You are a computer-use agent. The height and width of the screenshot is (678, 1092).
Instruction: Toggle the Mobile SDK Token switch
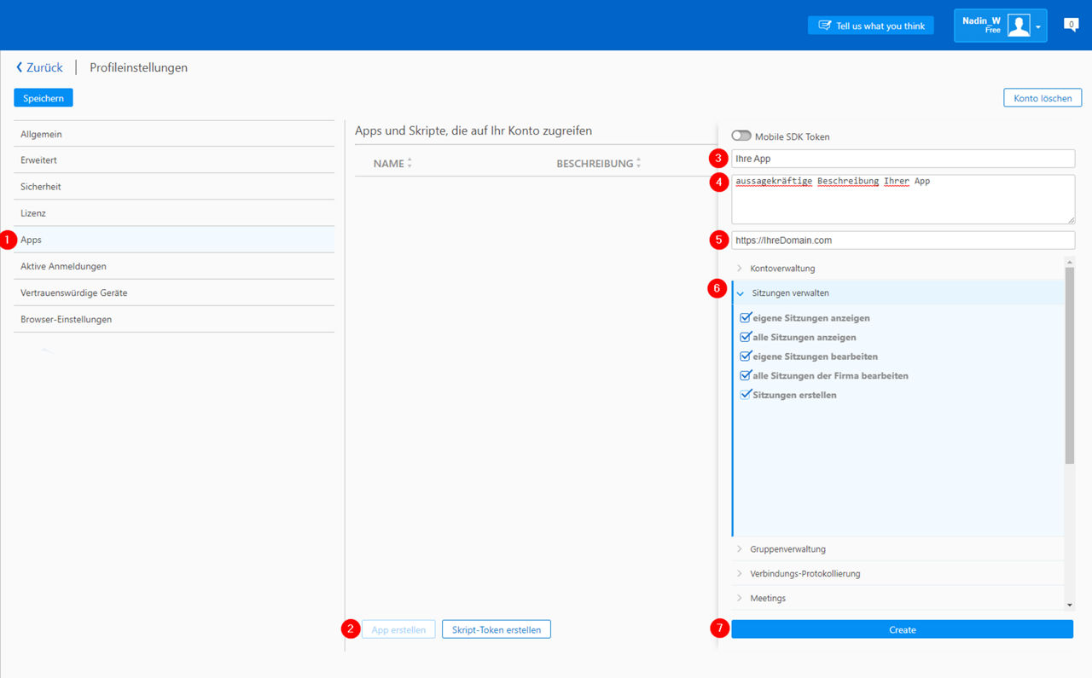741,136
